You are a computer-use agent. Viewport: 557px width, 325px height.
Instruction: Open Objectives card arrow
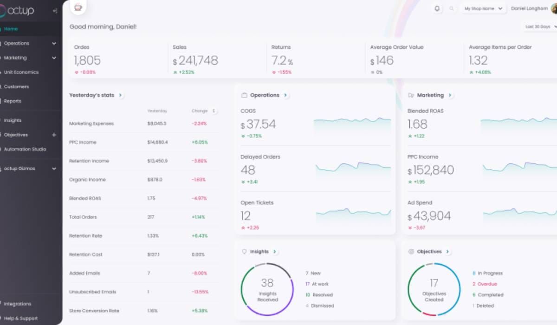(447, 252)
